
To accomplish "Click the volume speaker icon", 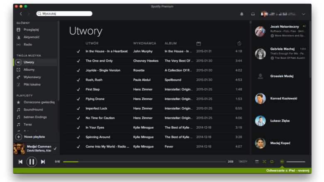I will click(282, 162).
